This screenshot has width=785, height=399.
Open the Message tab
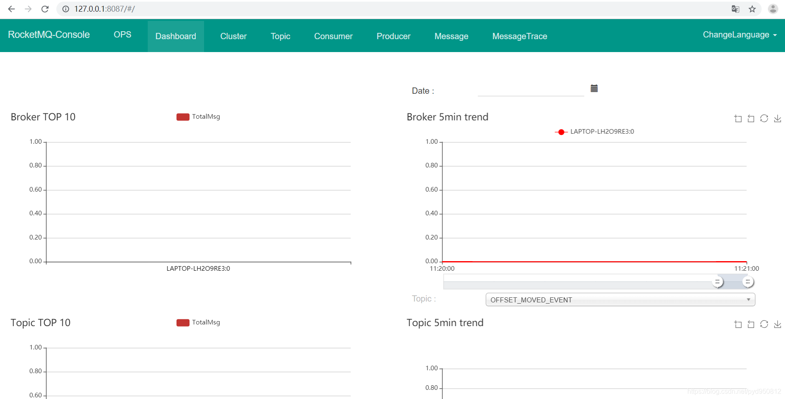click(451, 36)
